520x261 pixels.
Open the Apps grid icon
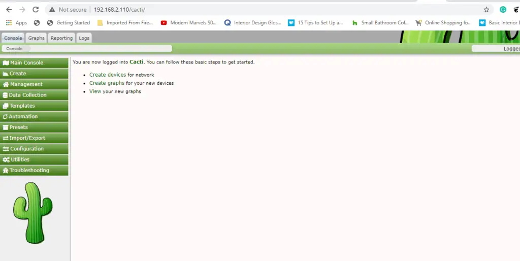pyautogui.click(x=9, y=22)
